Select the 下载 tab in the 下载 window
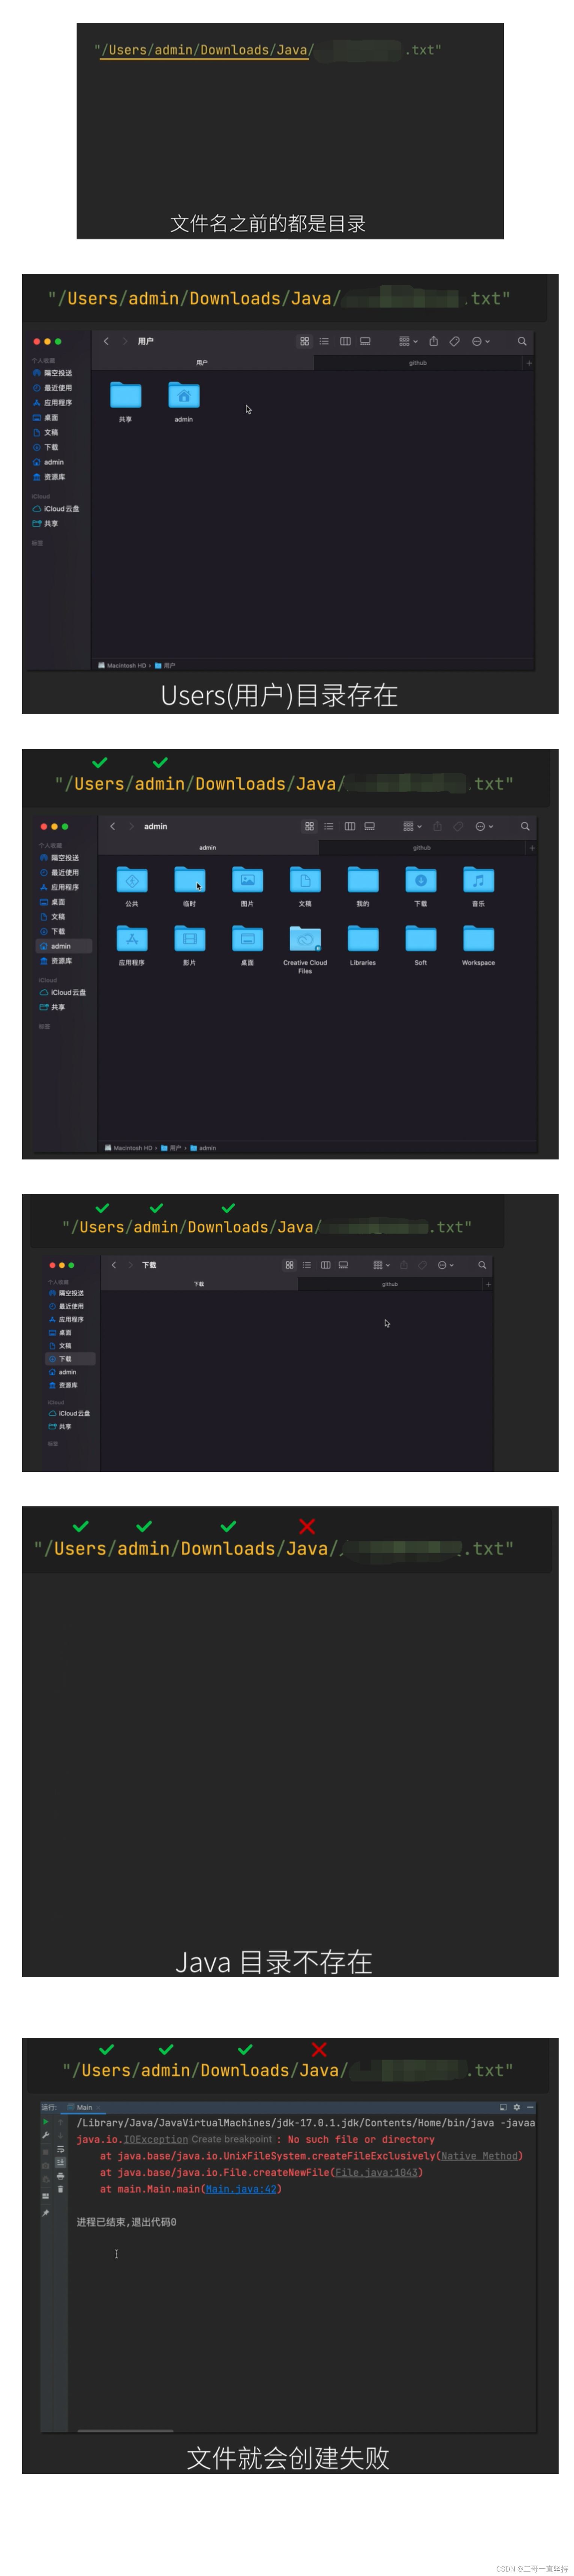 coord(199,1284)
